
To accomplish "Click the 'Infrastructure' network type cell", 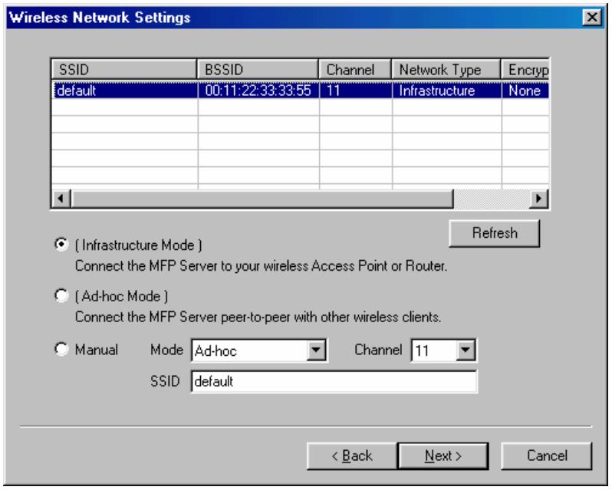I will pos(446,90).
